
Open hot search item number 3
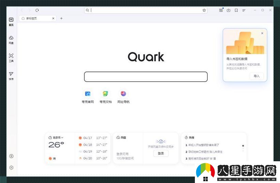point(201,159)
